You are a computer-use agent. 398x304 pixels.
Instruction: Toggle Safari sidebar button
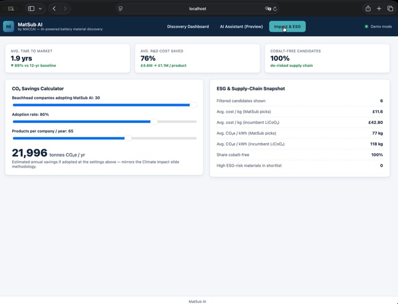coord(31,8)
